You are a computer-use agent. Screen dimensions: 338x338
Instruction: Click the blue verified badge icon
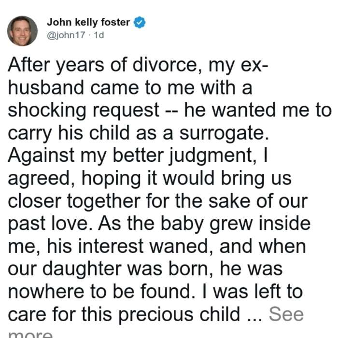140,22
